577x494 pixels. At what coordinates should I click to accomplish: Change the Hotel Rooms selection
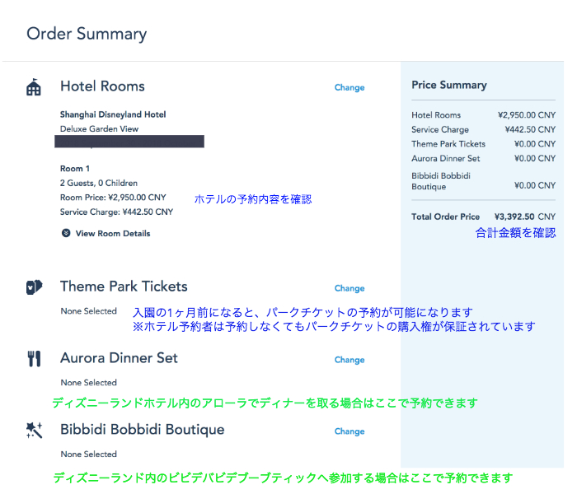(349, 87)
